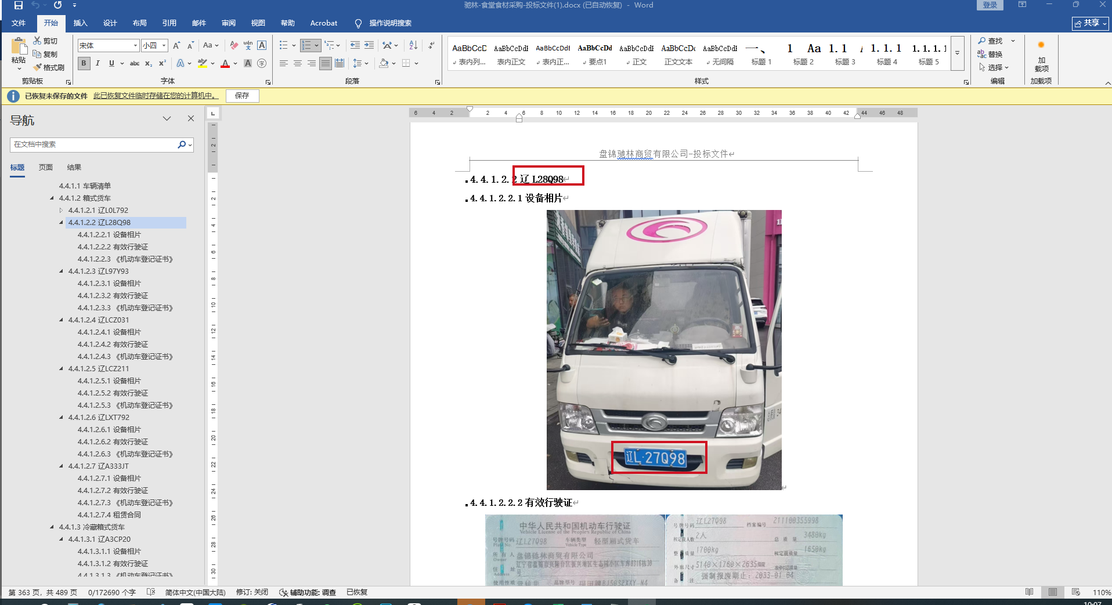Click the Paste (粘贴) clipboard icon

pos(19,46)
